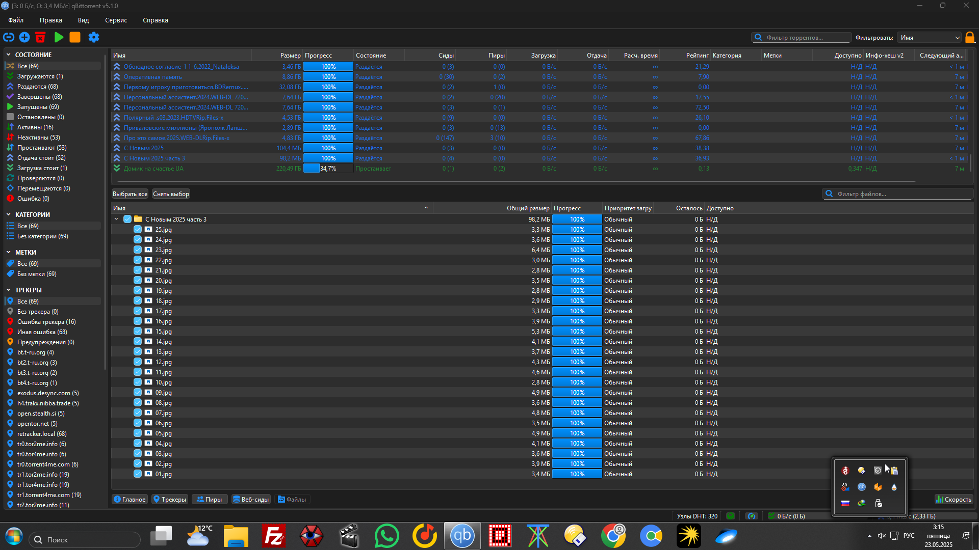Click the 100% progress bar of 25.jpg
Screen dimensions: 979x550
[577, 230]
